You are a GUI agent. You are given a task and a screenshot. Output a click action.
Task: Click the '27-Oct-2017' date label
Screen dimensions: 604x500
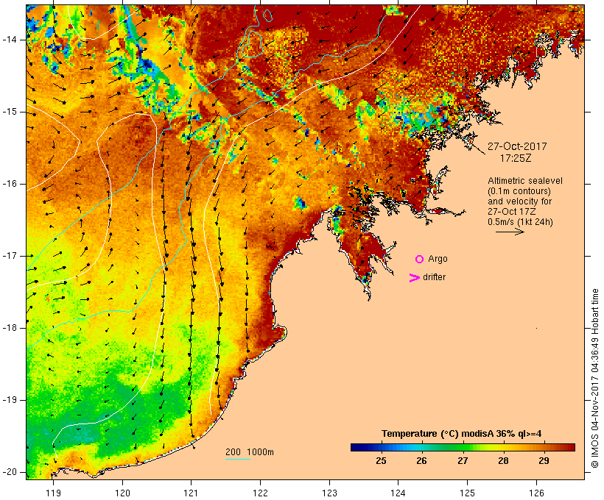pos(517,146)
